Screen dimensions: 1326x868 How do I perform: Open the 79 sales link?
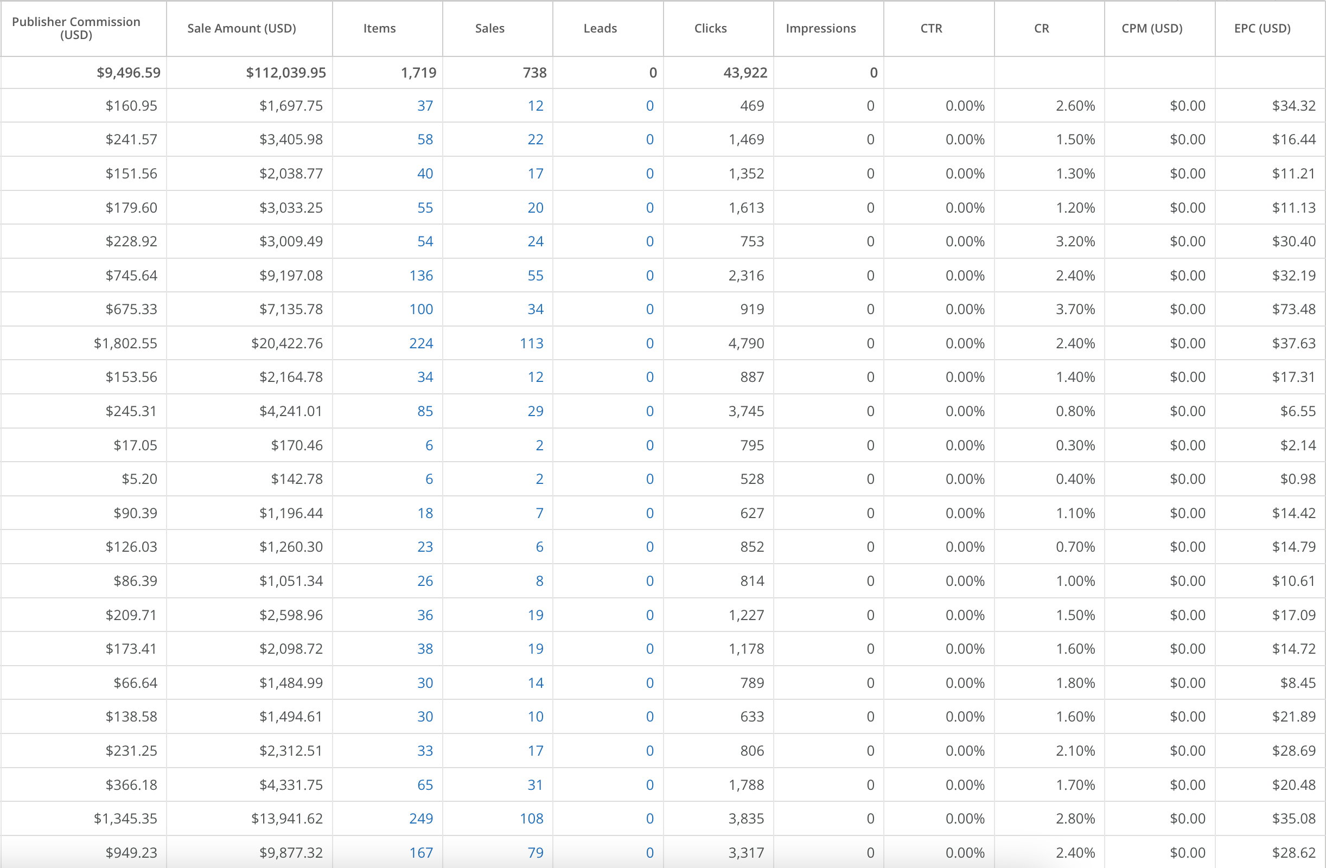click(x=535, y=852)
